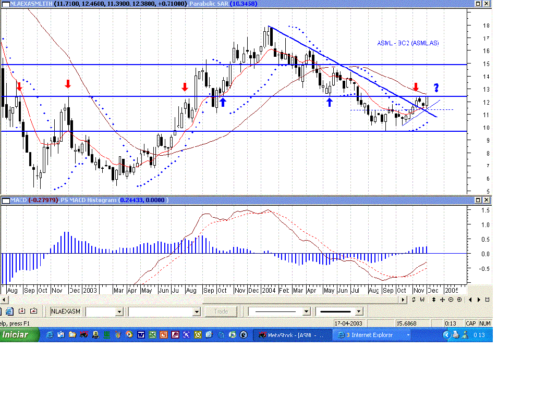Launch Microsoft Word from quick launch
This screenshot has height=400, width=534.
[x=141, y=335]
